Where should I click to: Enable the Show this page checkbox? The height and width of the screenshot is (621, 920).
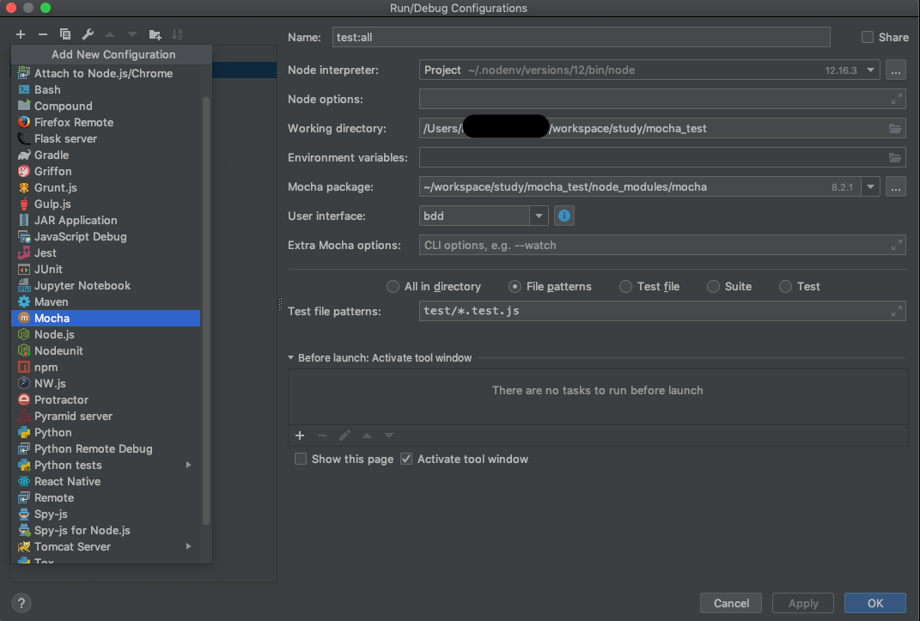point(301,459)
